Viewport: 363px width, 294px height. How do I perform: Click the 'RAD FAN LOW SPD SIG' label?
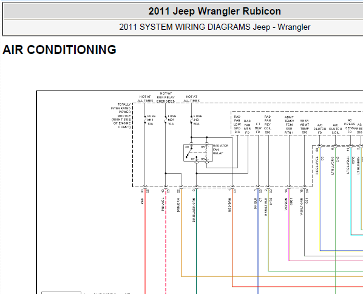237,125
